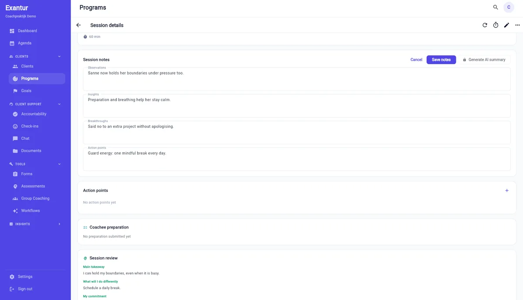The width and height of the screenshot is (523, 300).
Task: Open the Assessments lightbulb icon
Action: pos(15,186)
